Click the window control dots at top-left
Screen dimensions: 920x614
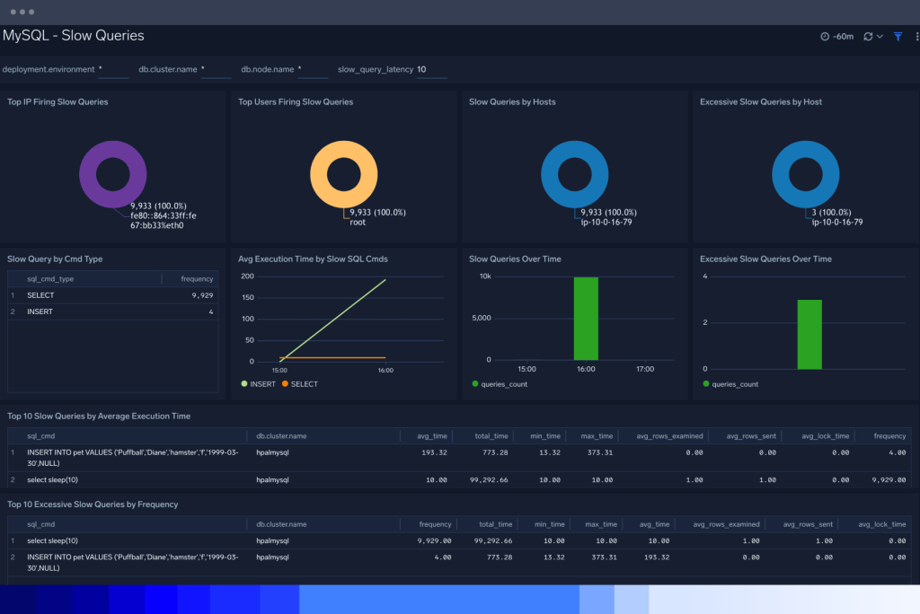click(x=21, y=12)
